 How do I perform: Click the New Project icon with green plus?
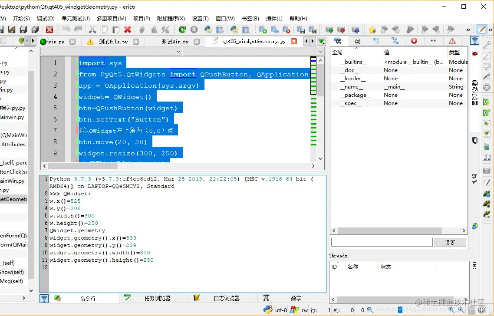(x=263, y=30)
